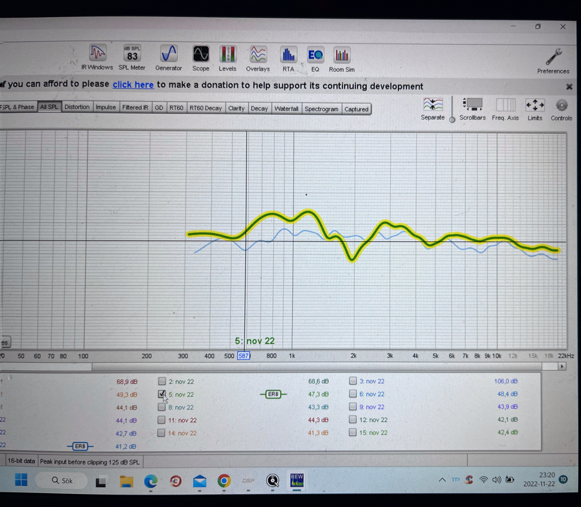Switch to Captured tab
The width and height of the screenshot is (581, 507).
tap(356, 109)
